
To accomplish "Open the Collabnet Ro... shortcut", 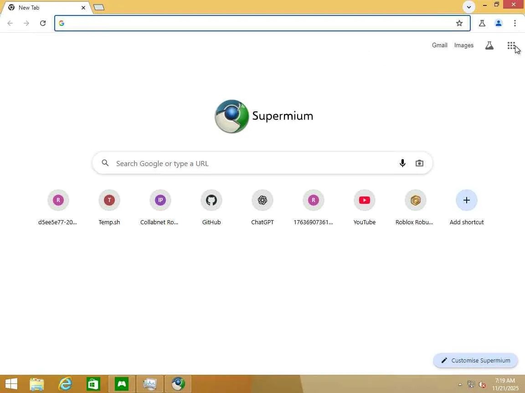I will (x=160, y=207).
